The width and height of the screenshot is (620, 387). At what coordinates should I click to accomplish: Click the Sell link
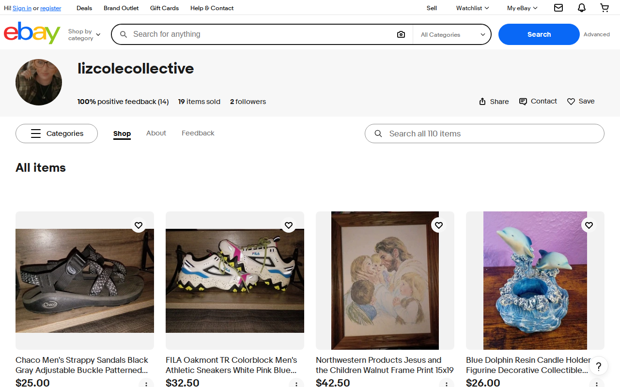[432, 8]
